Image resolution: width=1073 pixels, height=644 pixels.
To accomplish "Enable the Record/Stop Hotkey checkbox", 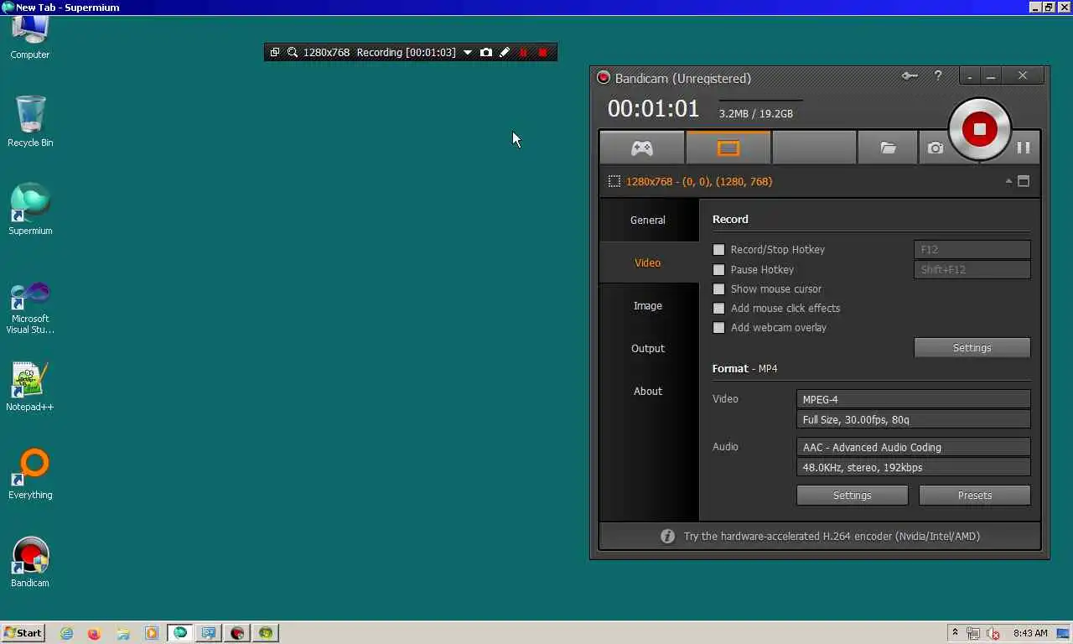I will [718, 250].
